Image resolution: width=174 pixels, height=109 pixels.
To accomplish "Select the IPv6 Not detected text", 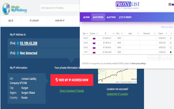I will [29, 53].
